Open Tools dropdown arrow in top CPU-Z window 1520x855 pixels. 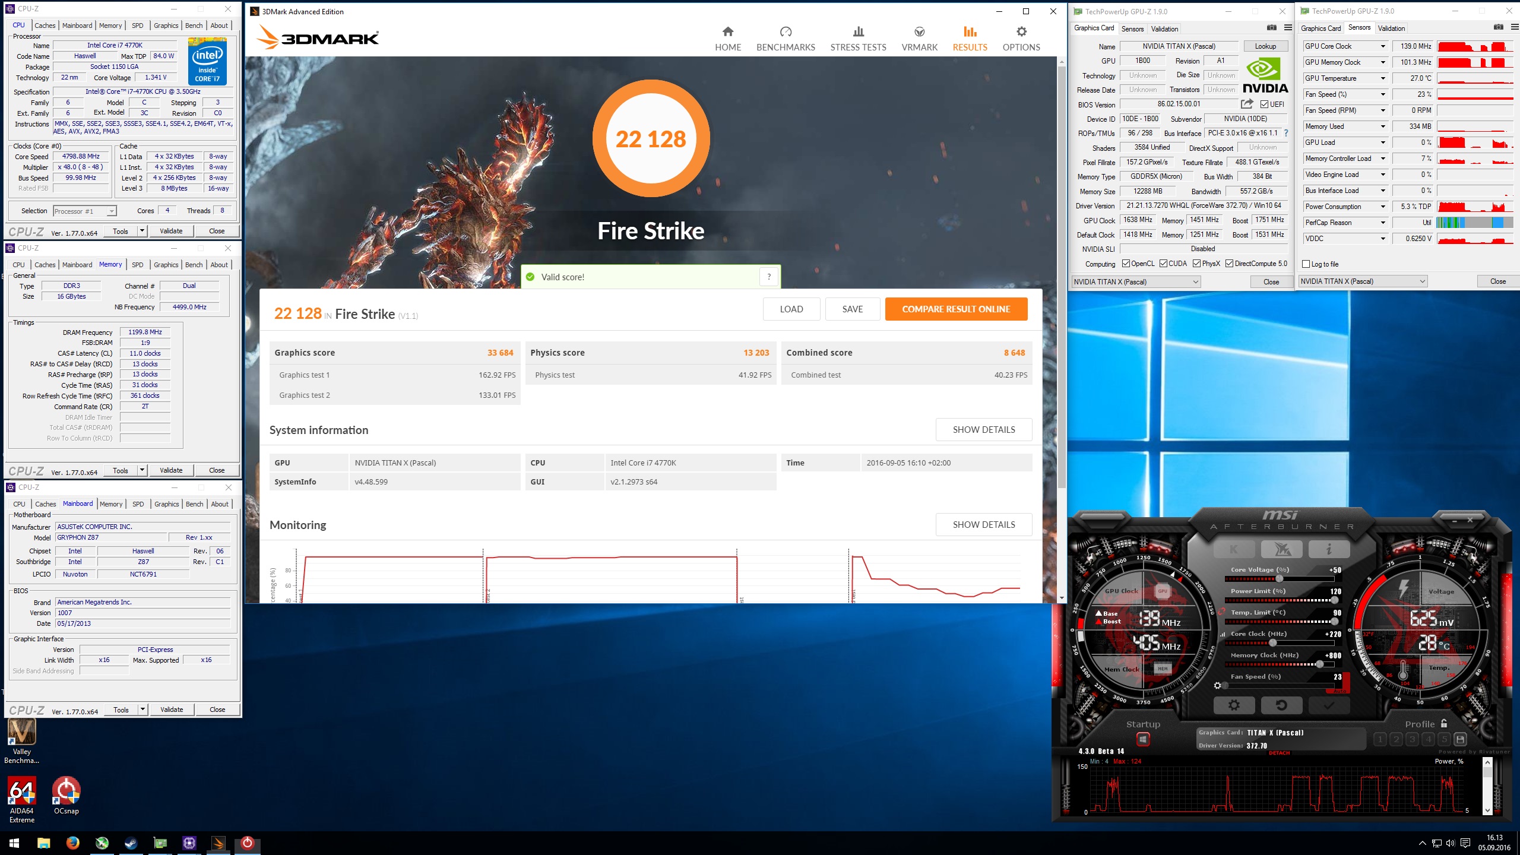pos(142,231)
